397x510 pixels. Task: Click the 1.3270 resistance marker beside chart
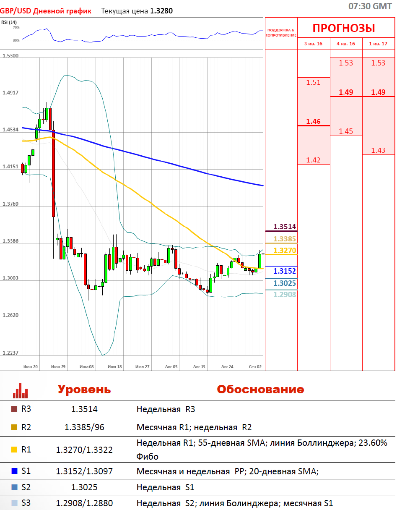tap(285, 251)
